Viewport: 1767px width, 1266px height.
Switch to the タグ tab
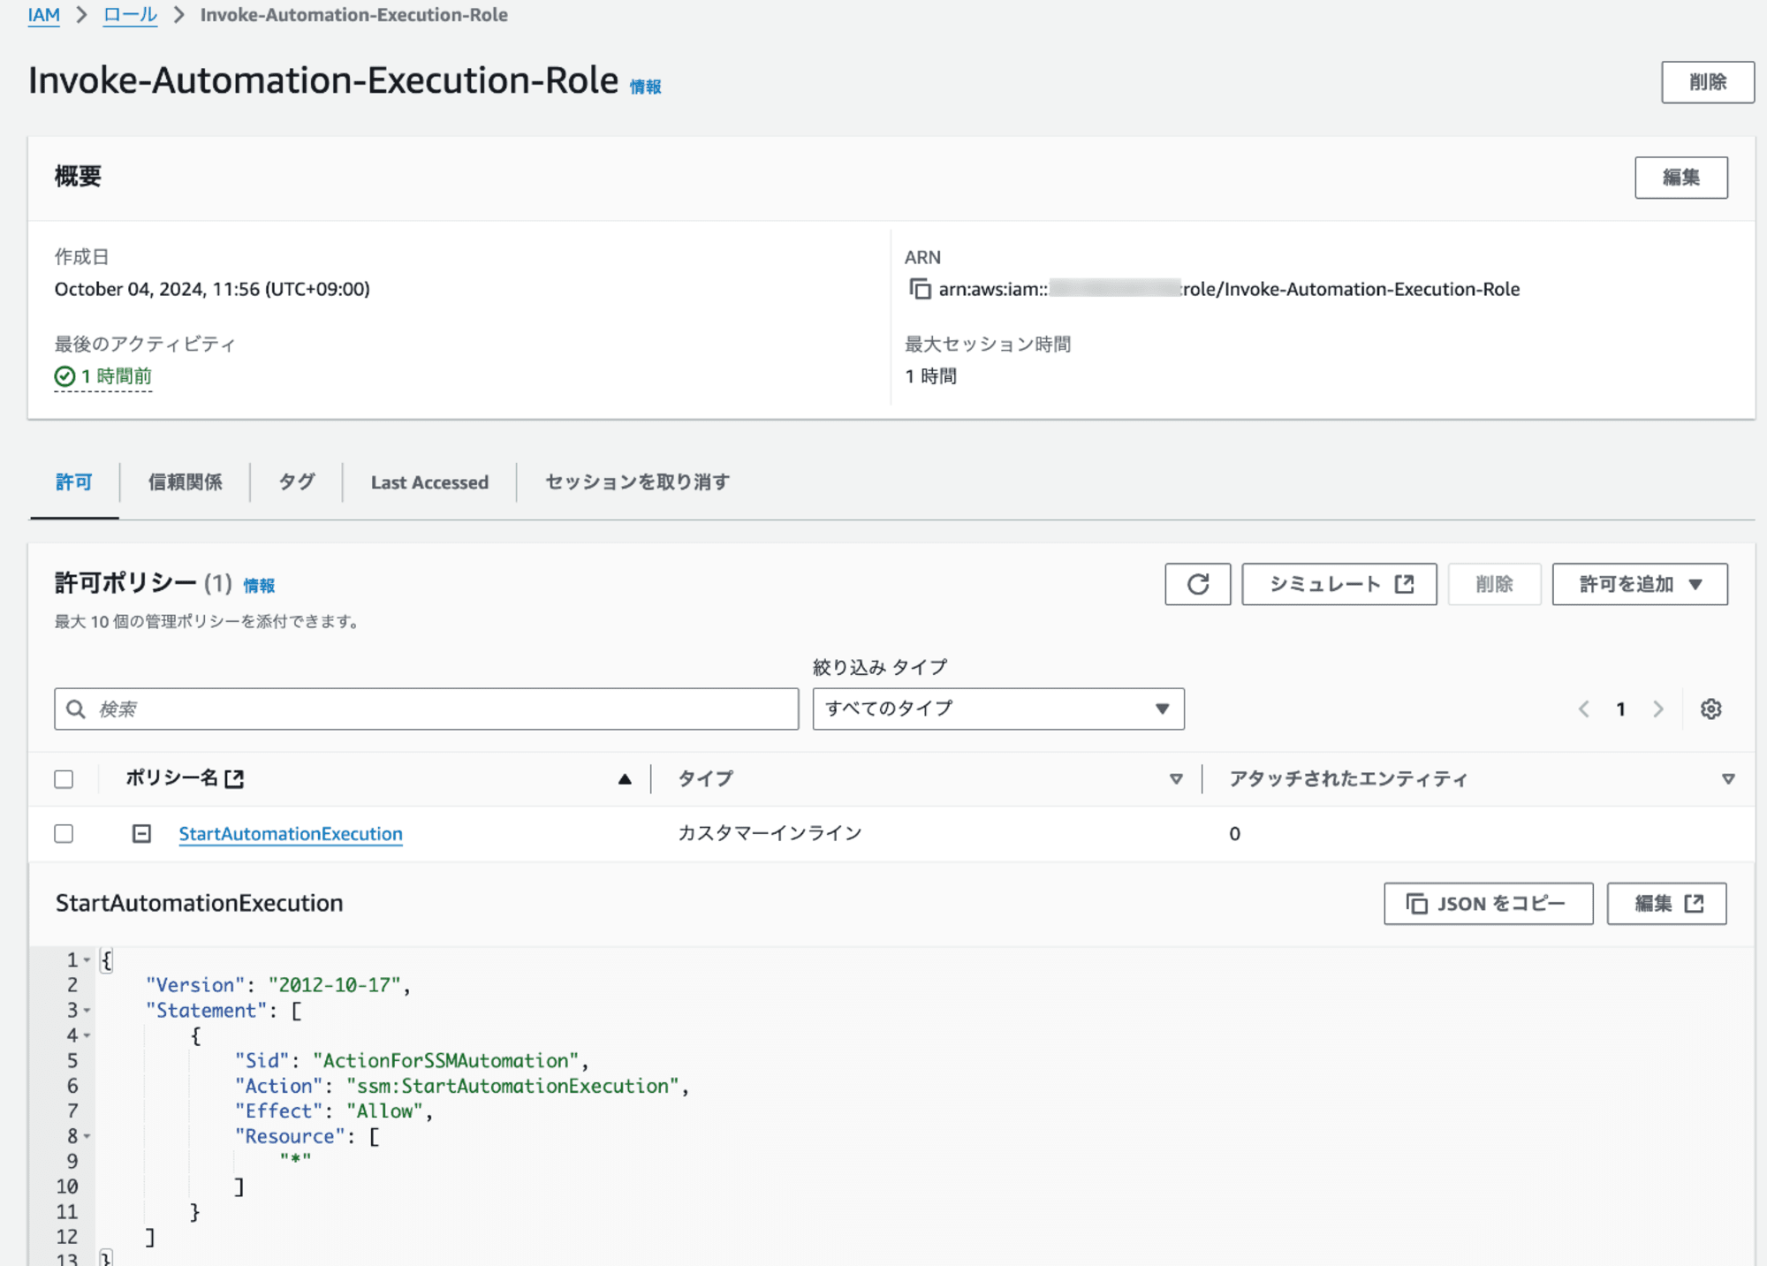click(x=297, y=481)
